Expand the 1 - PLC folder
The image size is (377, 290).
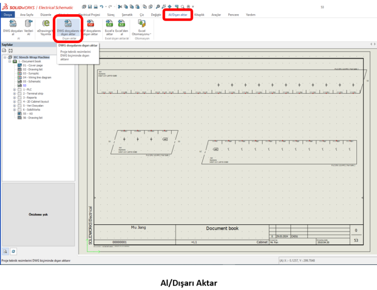pyautogui.click(x=14, y=89)
